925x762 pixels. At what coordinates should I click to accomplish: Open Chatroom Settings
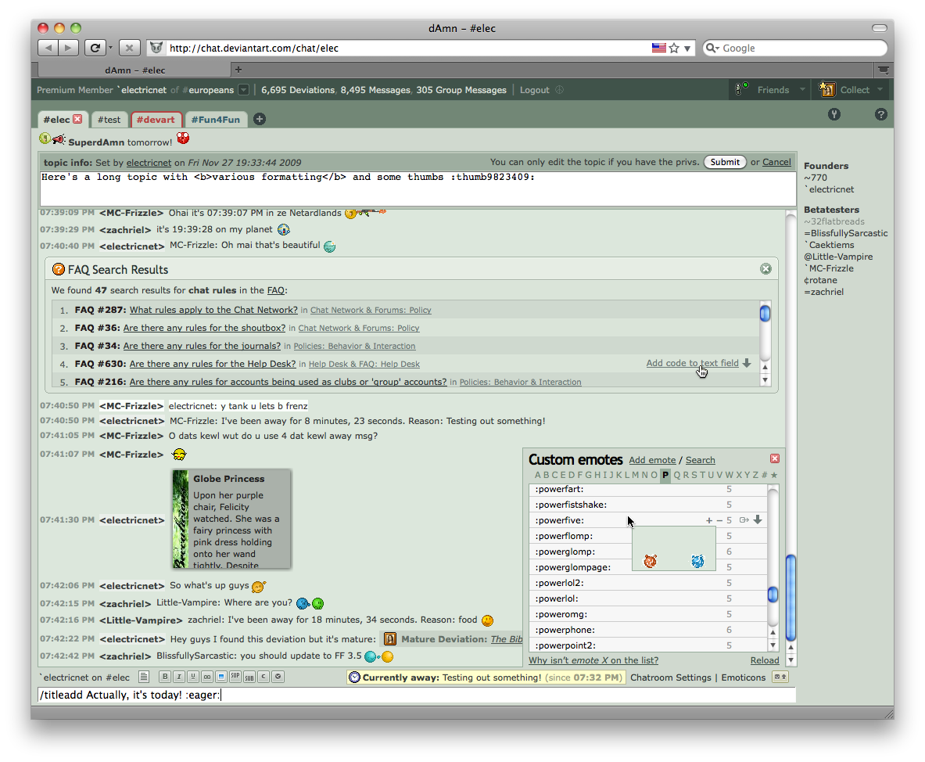pyautogui.click(x=671, y=677)
